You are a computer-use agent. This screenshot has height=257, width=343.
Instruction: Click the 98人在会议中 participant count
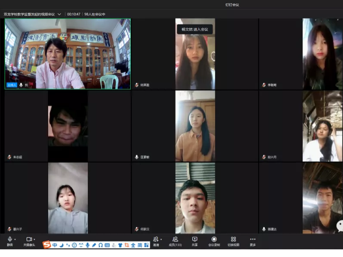(95, 14)
